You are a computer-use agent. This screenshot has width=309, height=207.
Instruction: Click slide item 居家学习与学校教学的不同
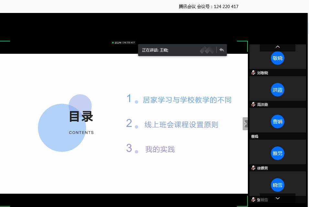click(x=187, y=100)
